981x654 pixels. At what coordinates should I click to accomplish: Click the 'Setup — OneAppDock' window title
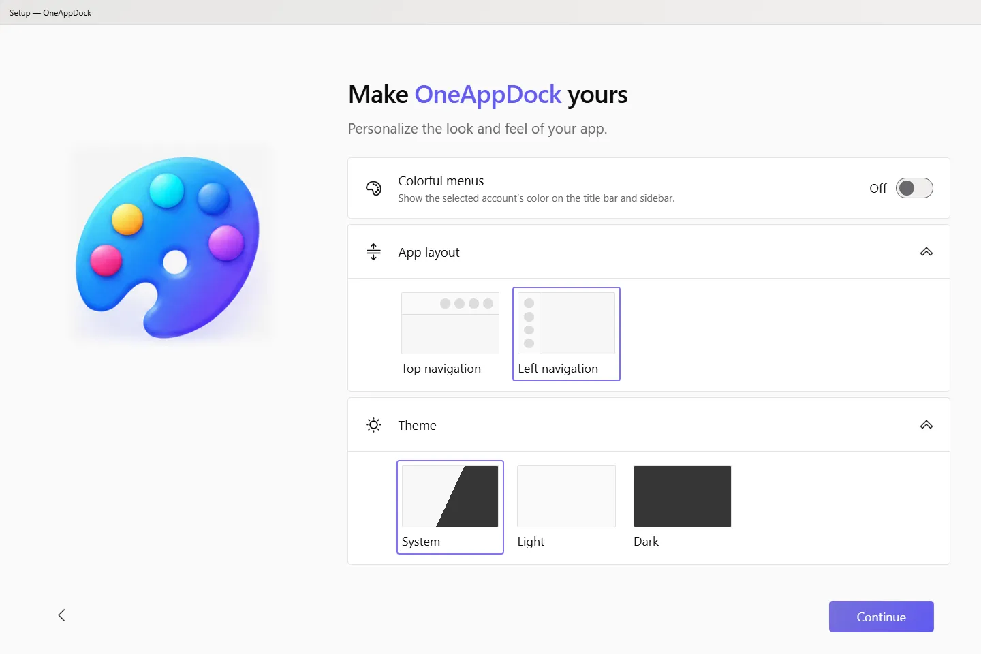(50, 13)
